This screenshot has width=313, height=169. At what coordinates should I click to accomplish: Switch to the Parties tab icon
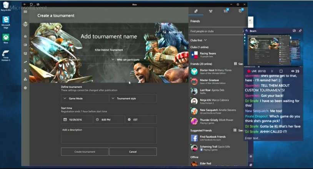[x=211, y=11]
